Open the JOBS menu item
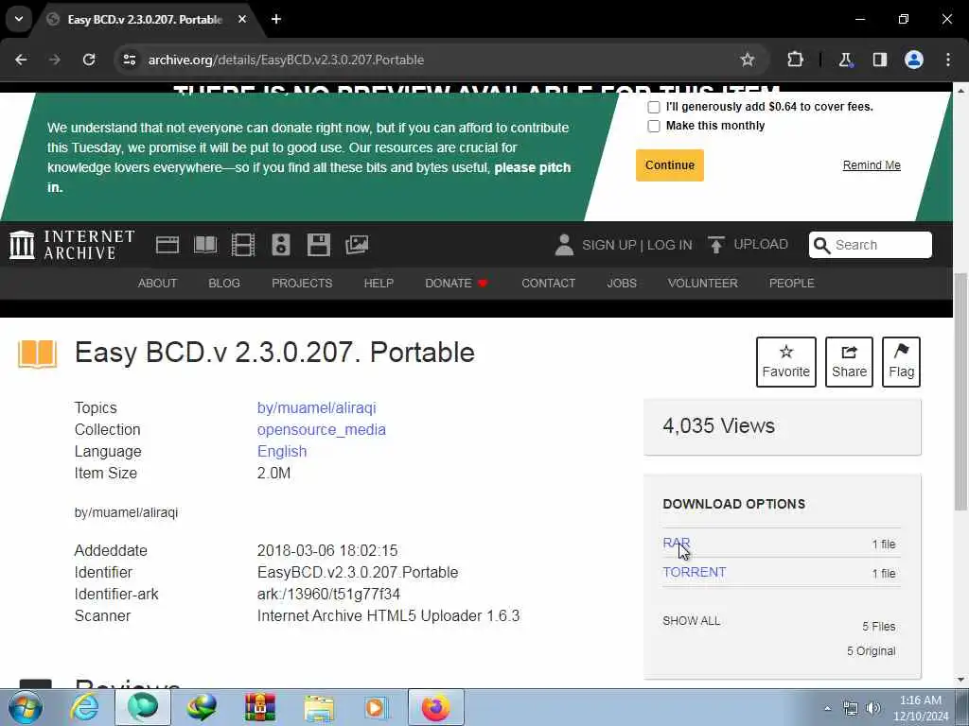Screen dimensions: 969x726 click(x=622, y=284)
